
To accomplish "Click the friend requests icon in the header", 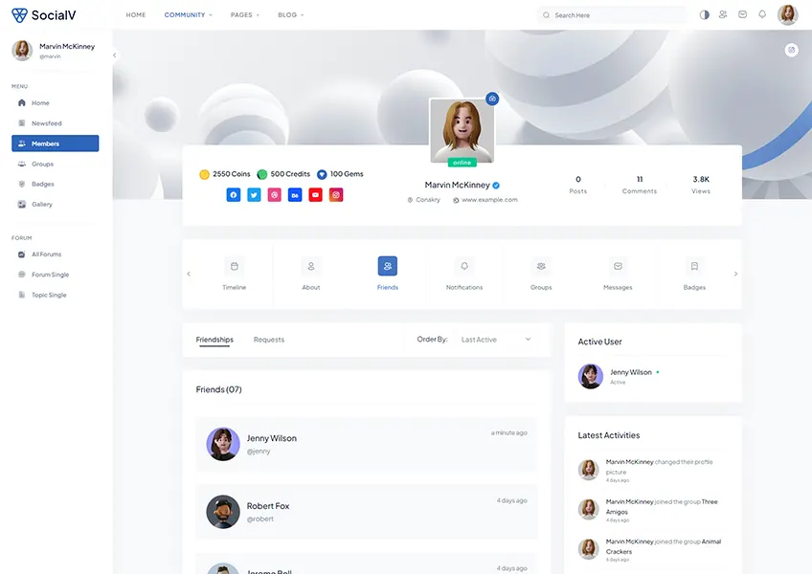I will (x=723, y=14).
